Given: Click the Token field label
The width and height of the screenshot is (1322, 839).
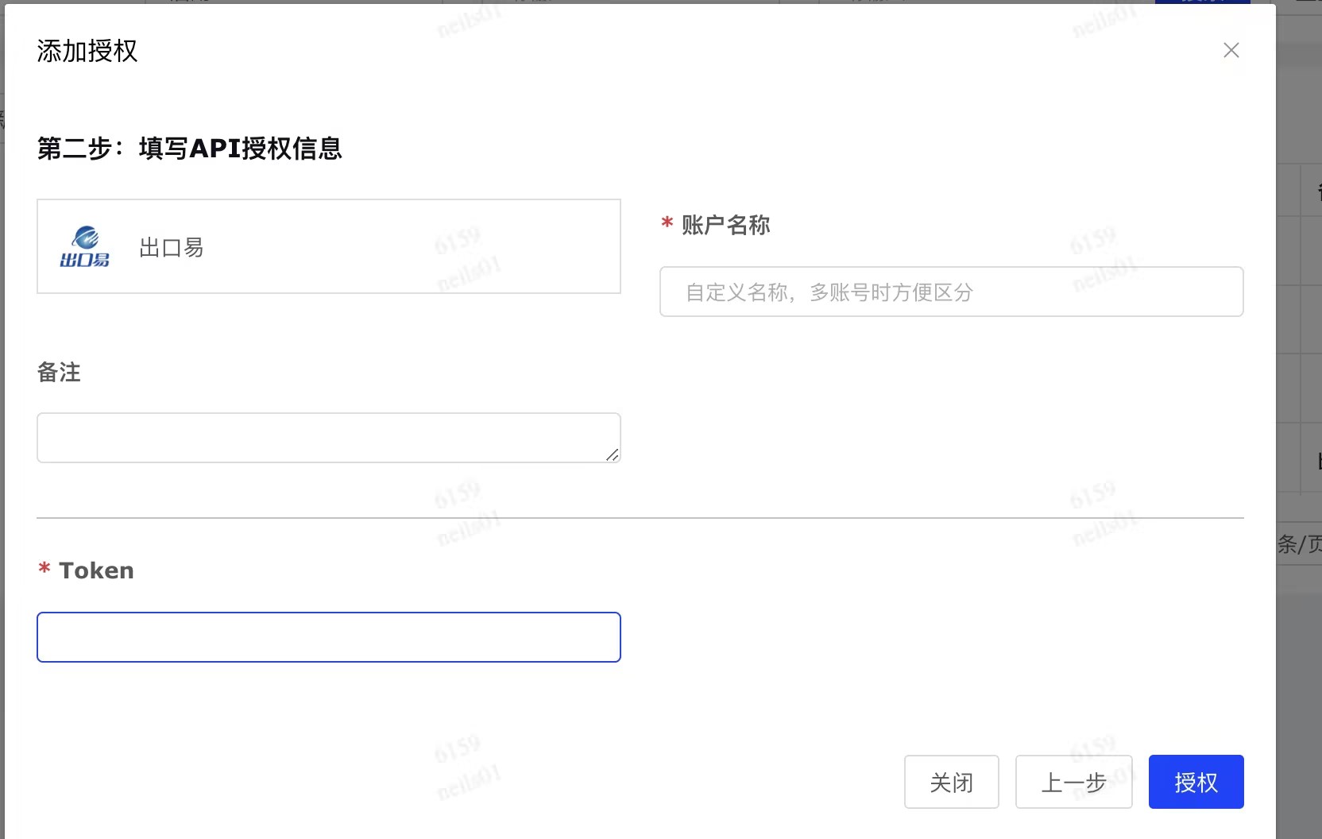Looking at the screenshot, I should [x=96, y=569].
